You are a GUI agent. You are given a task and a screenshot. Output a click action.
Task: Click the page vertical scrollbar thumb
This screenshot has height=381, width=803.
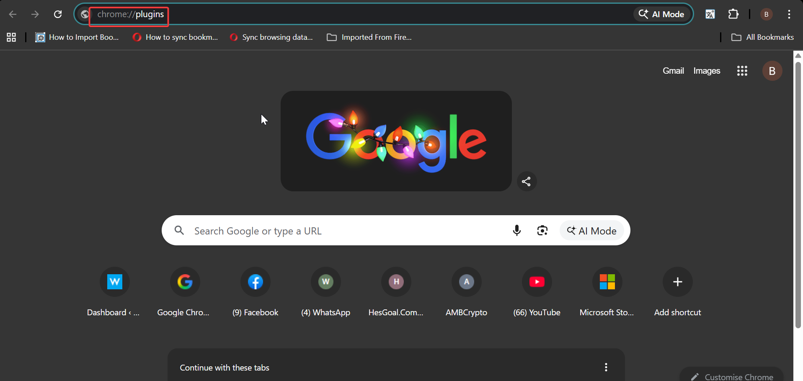(798, 195)
